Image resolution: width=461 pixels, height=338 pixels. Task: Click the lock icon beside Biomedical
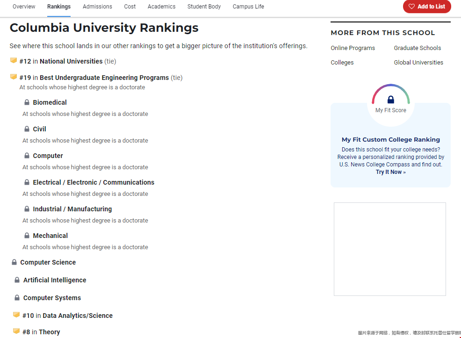(27, 102)
